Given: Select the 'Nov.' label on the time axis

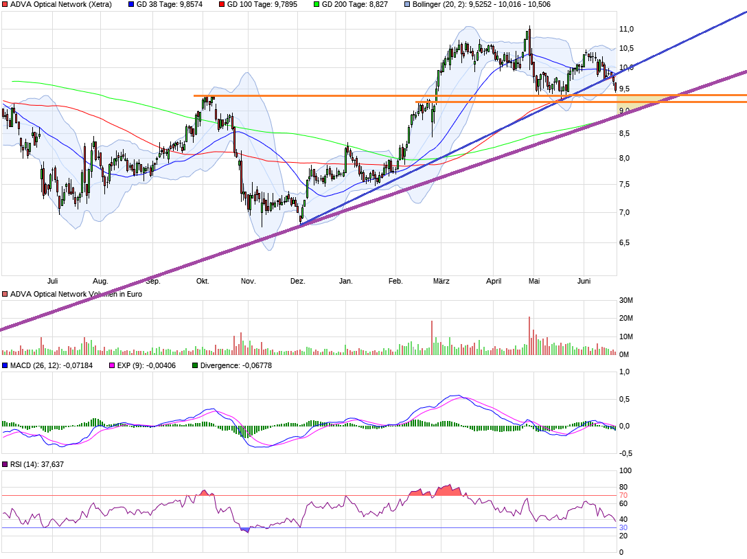Looking at the screenshot, I should tap(248, 281).
